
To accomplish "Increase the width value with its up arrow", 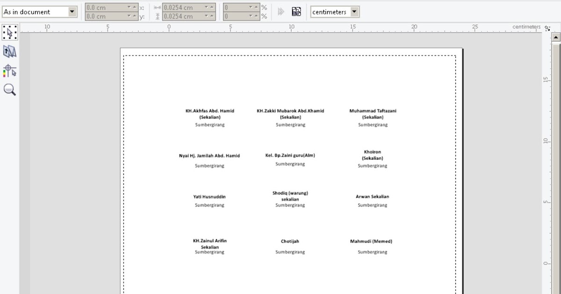I will click(x=212, y=8).
